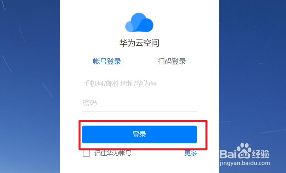The image size is (286, 173).
Task: Click the 华为云空间 title text
Action: point(139,43)
